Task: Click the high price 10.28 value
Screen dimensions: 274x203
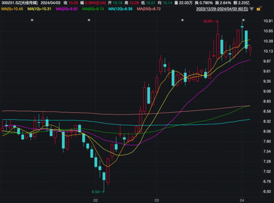Action: pyautogui.click(x=134, y=3)
